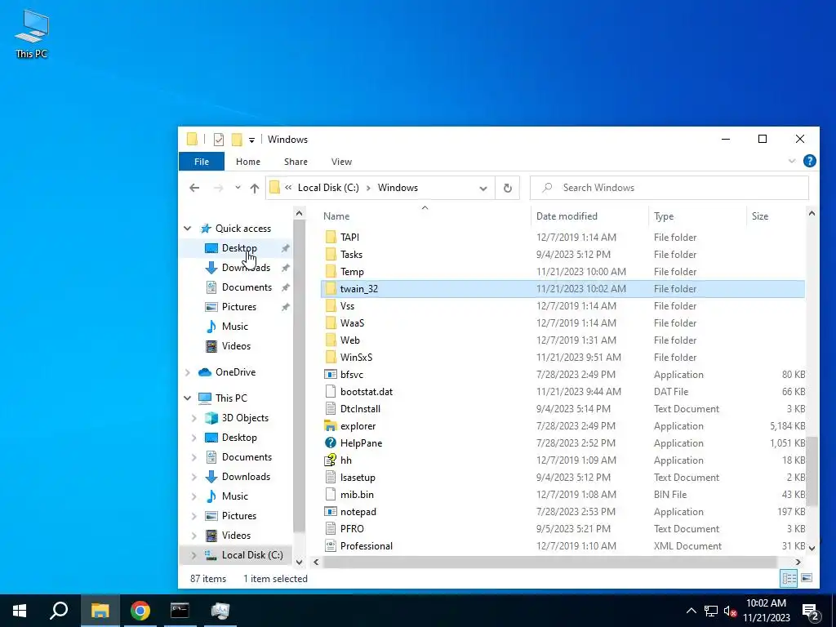Collapse the Quick access tree node

[x=188, y=229]
